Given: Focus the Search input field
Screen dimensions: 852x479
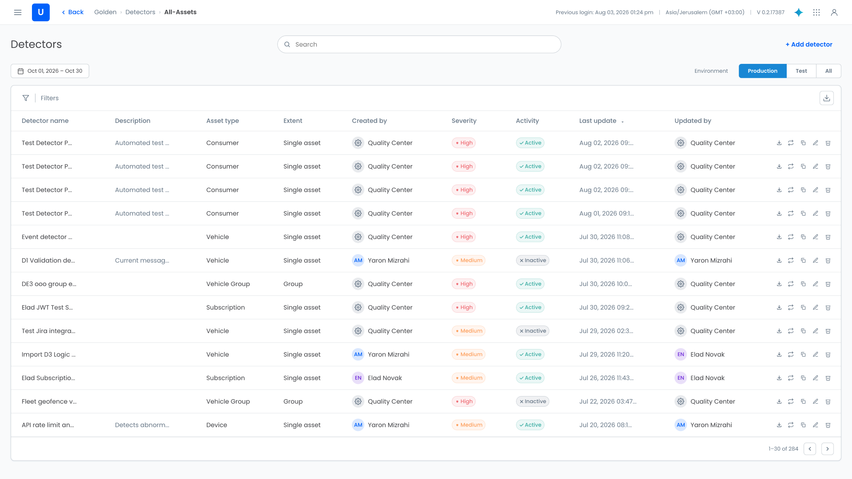Looking at the screenshot, I should [419, 44].
